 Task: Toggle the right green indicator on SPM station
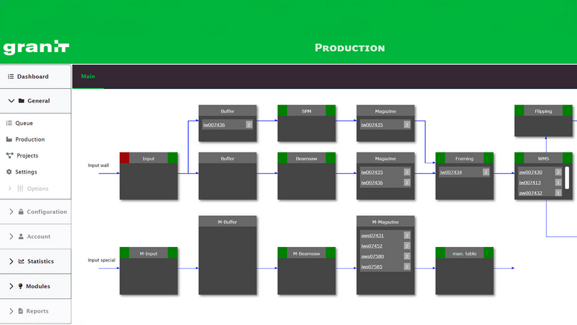coord(330,110)
